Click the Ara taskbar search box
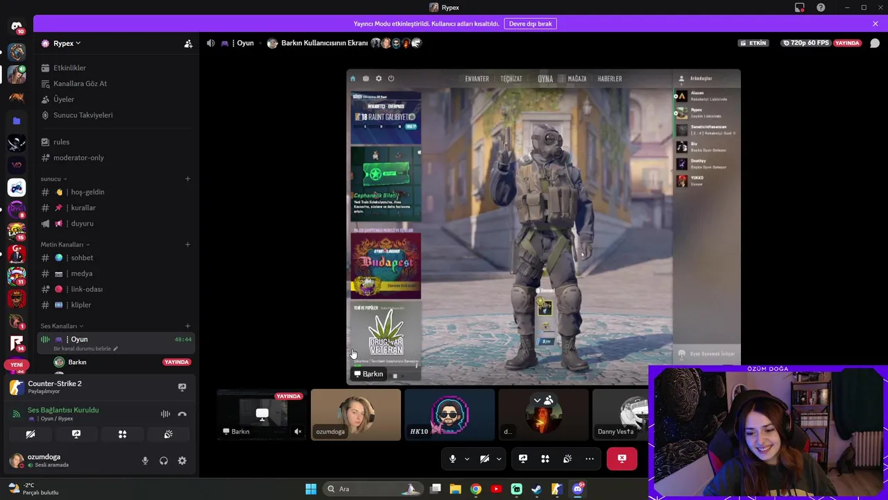The height and width of the screenshot is (500, 888). click(373, 489)
